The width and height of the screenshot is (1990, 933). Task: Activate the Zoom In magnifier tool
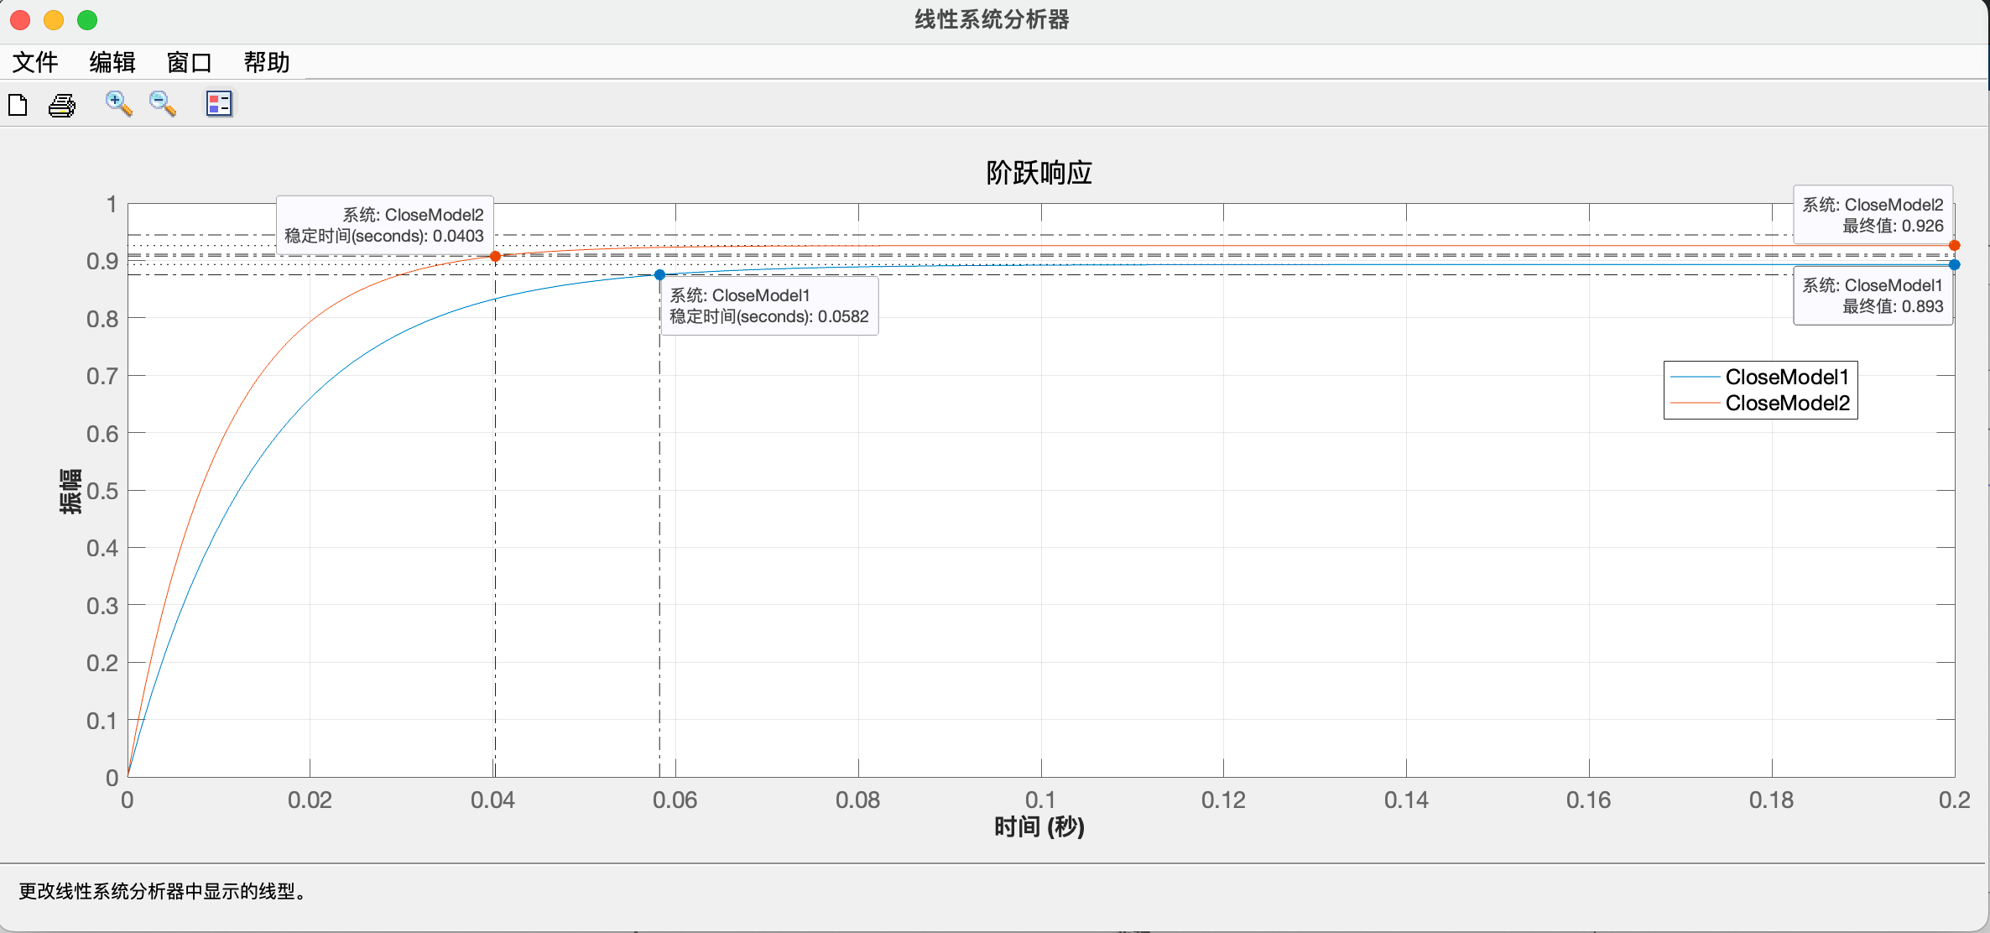[118, 104]
